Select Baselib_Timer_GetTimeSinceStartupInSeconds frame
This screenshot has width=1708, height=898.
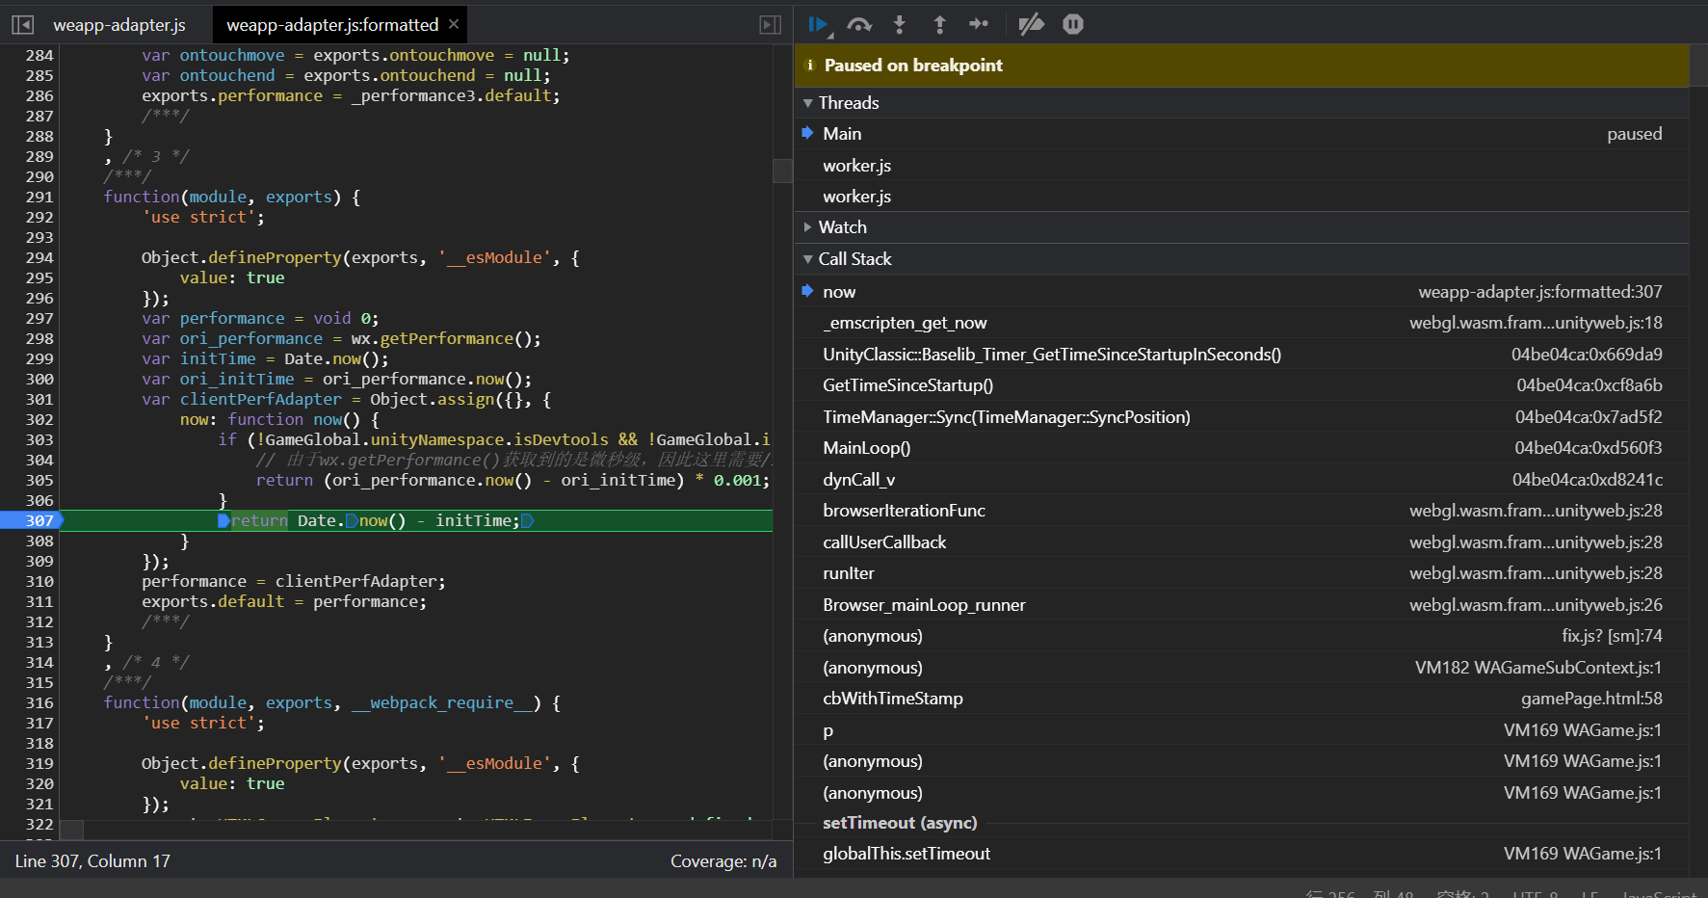click(x=1242, y=355)
